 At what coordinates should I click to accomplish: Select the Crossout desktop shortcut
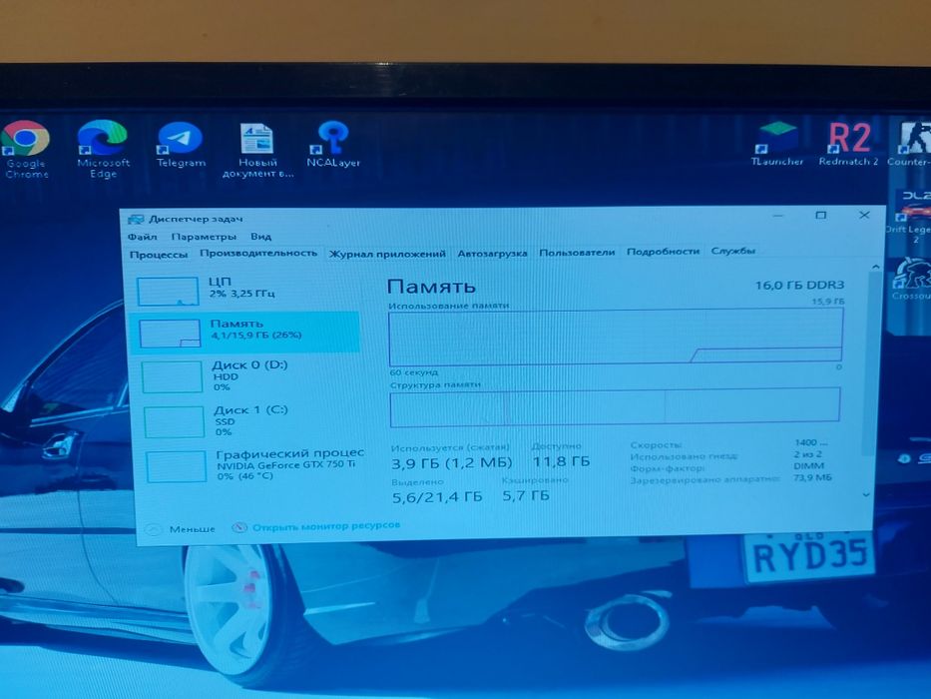912,280
